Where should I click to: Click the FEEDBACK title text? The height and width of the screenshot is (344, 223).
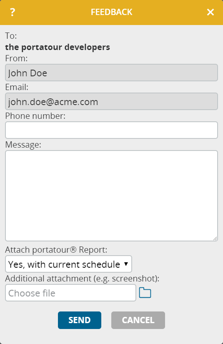[112, 12]
